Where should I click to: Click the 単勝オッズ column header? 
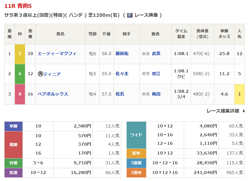coord(224,34)
